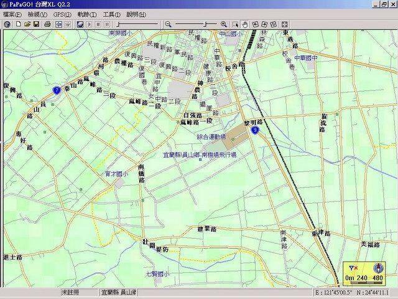Screen dimensions: 398x299
Task: Go to next view with forward arrow
Action: [x=68, y=24]
